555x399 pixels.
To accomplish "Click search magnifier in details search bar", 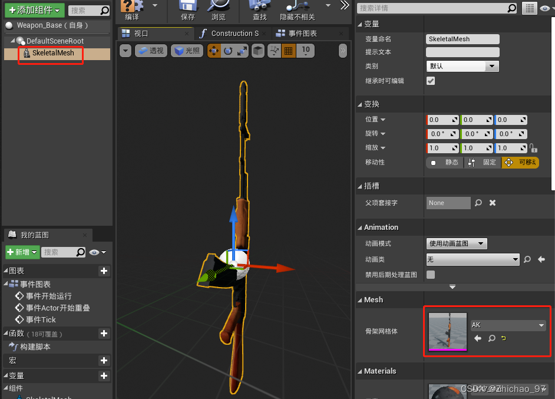I will tap(511, 8).
